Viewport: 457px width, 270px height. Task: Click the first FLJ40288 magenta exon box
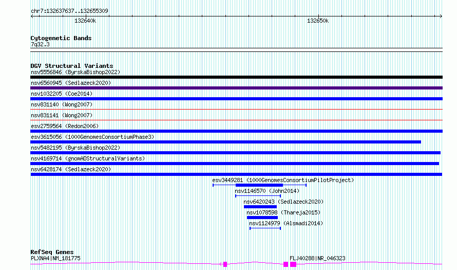pos(285,264)
